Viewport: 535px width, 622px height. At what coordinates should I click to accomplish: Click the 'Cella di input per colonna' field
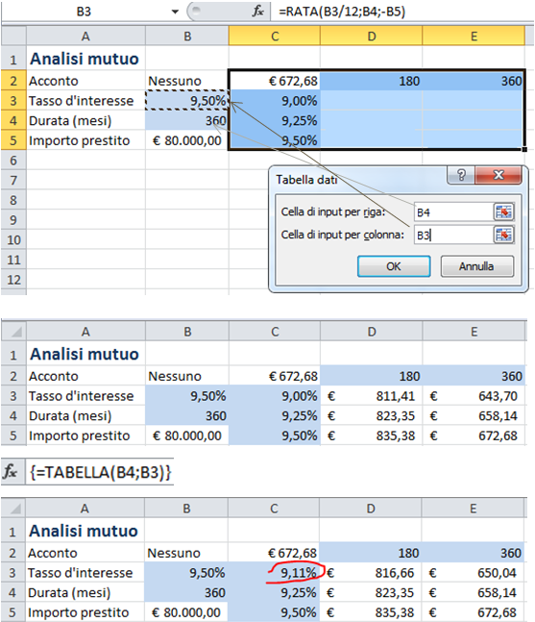[453, 236]
